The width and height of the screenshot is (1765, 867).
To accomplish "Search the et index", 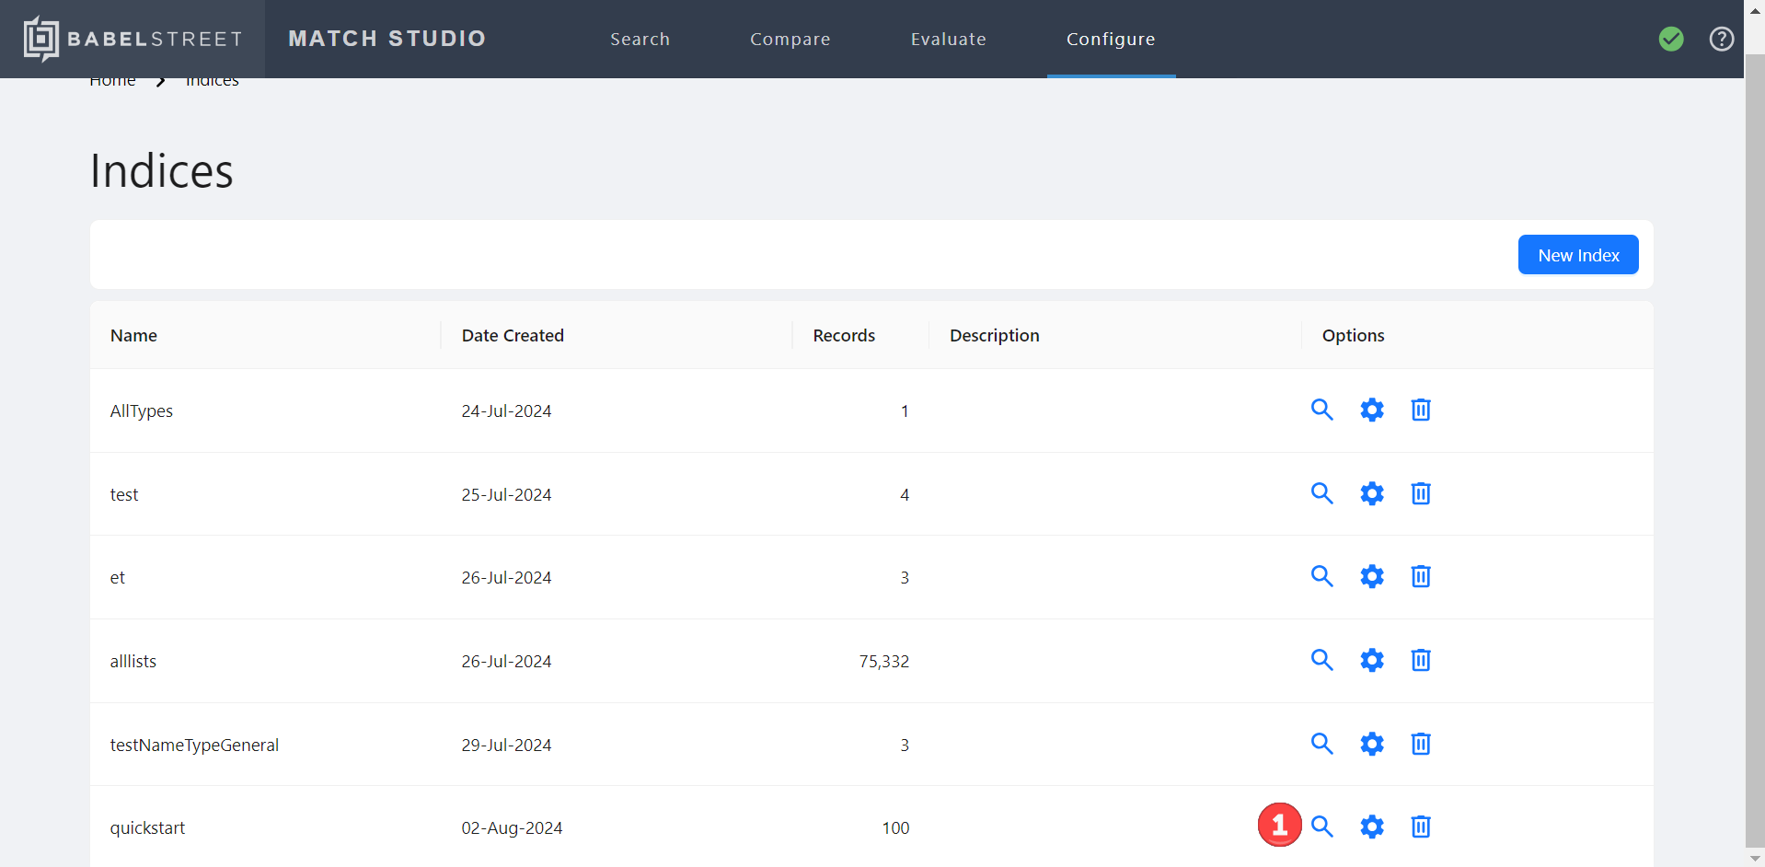I will coord(1322,576).
